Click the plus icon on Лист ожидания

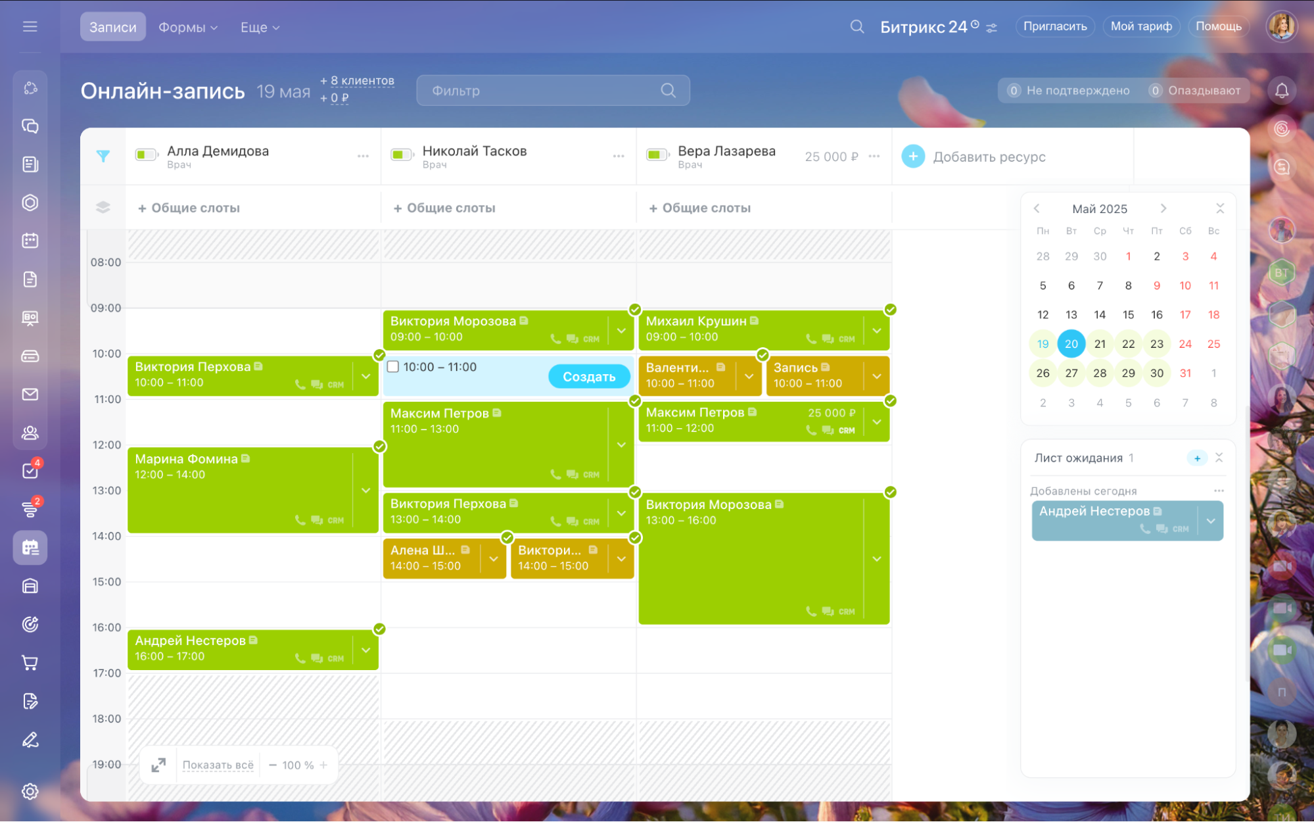click(x=1197, y=458)
